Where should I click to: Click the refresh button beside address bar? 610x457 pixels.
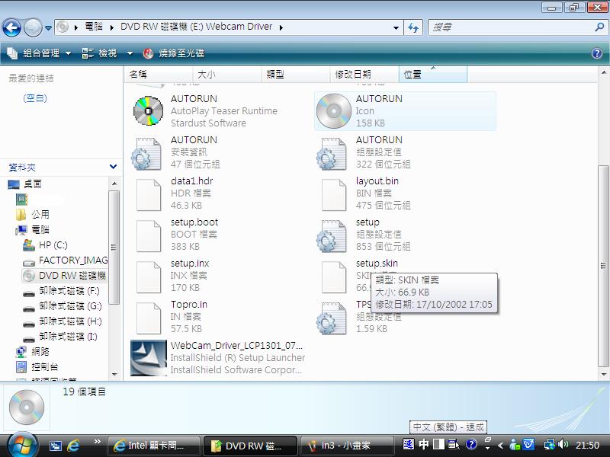[x=413, y=27]
